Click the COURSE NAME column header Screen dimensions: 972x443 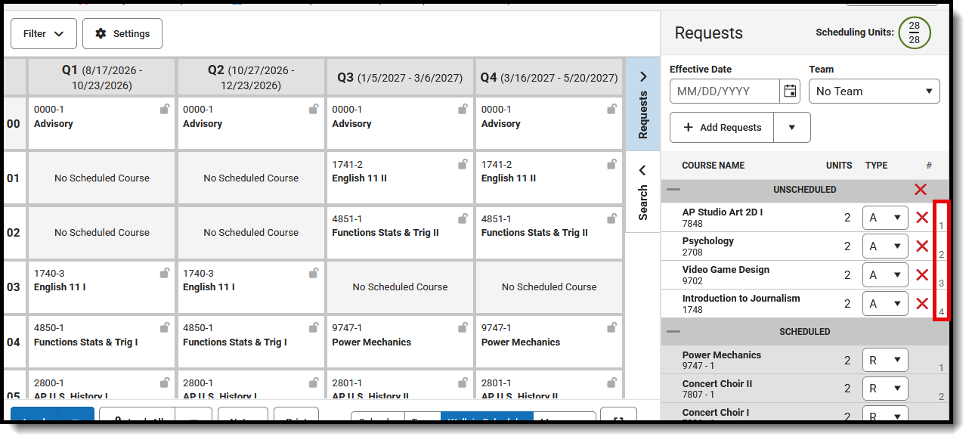tap(713, 166)
